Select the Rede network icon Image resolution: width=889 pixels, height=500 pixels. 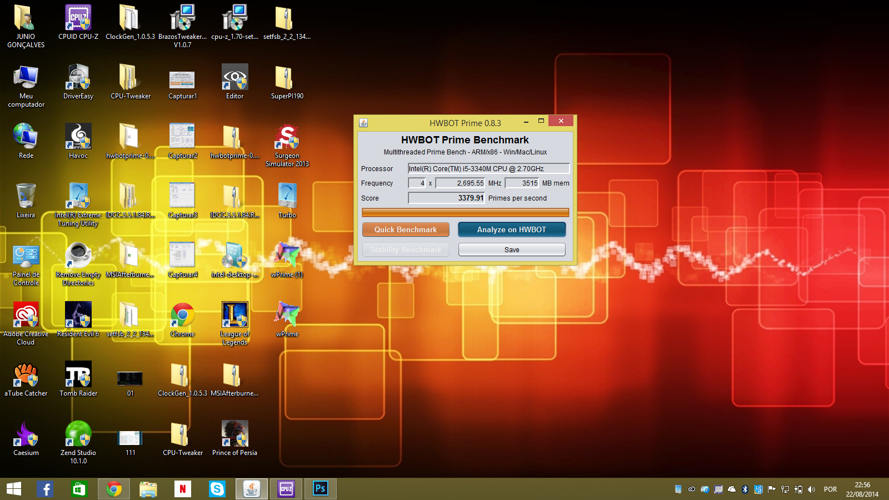[x=26, y=141]
